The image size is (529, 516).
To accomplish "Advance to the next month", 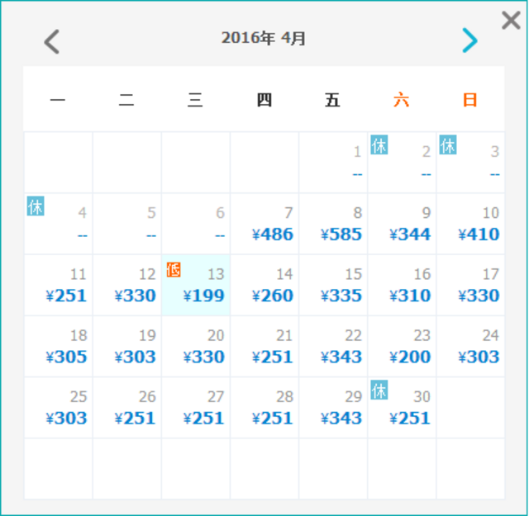I will point(469,40).
